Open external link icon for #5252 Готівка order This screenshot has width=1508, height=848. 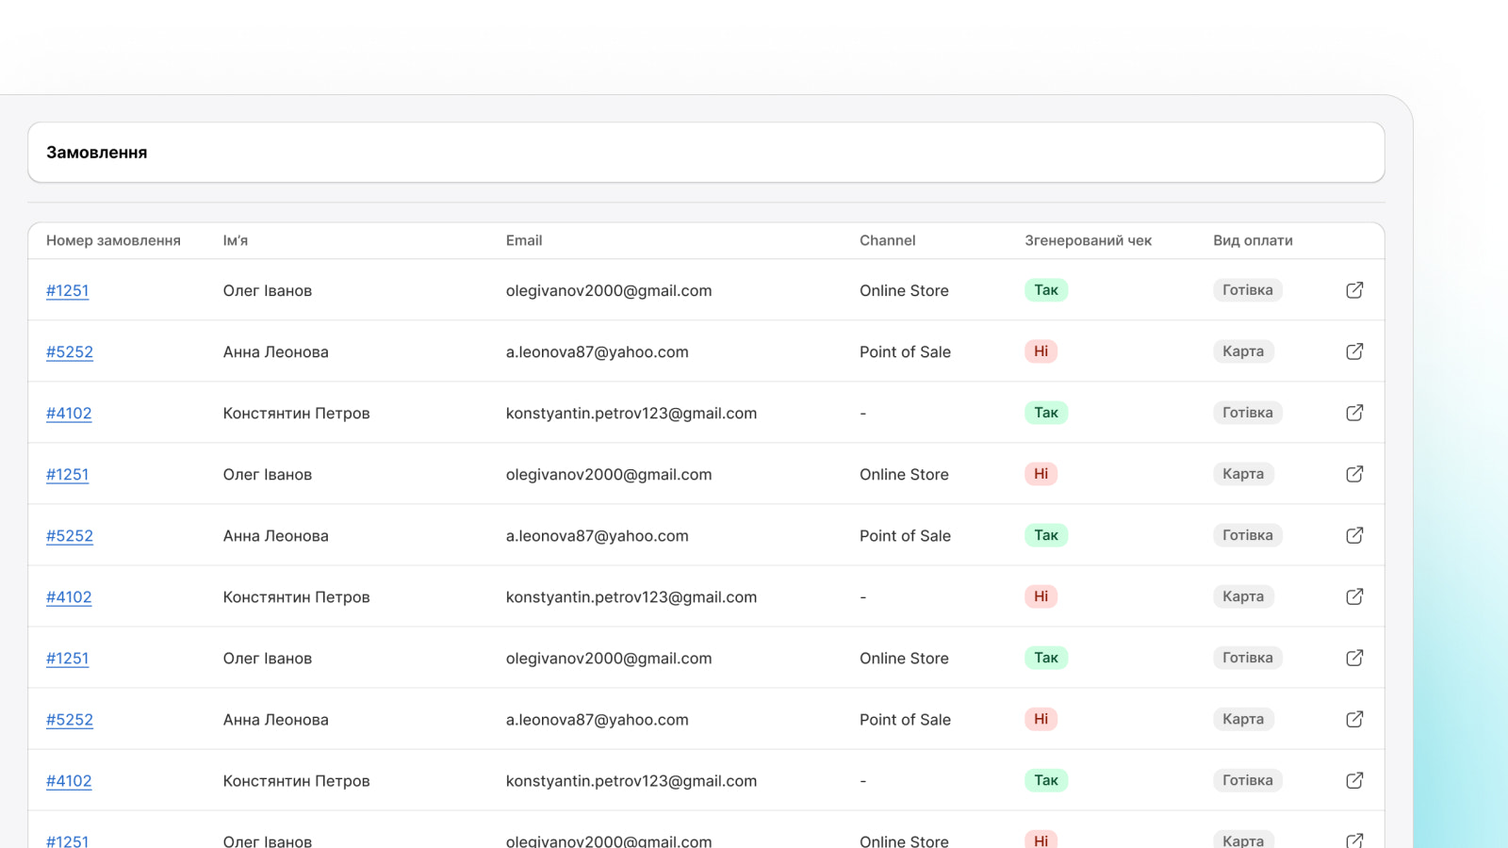[x=1354, y=535]
